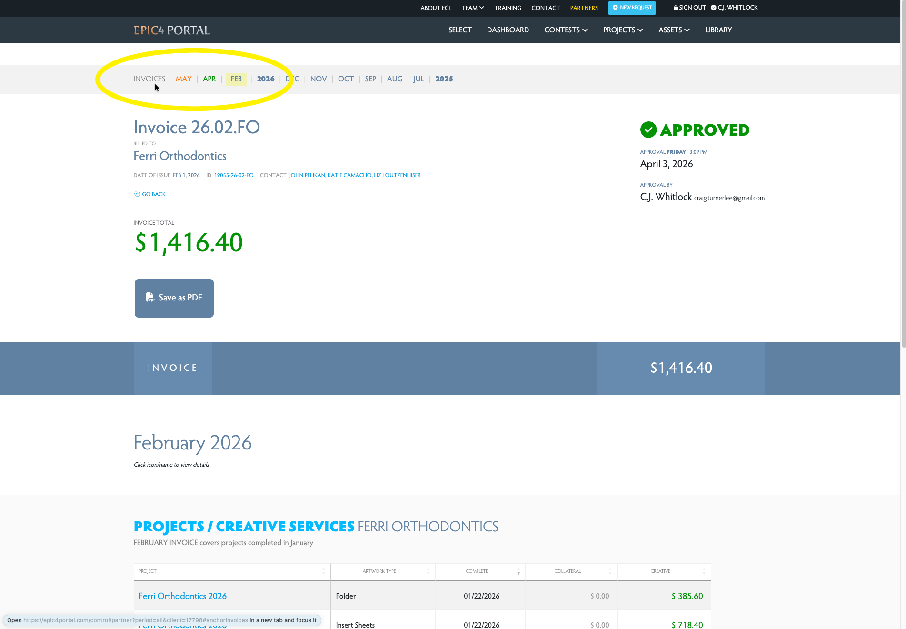This screenshot has width=906, height=629.
Task: Click the PDF file icon on Save button
Action: 150,298
